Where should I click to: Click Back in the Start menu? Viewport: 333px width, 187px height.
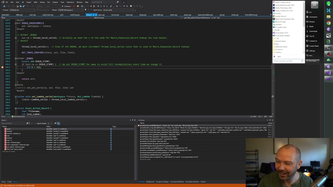(279, 57)
